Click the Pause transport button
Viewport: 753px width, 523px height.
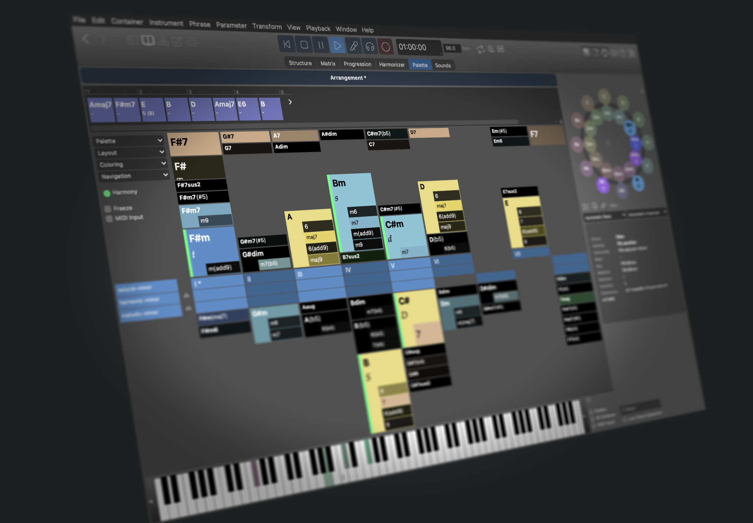pyautogui.click(x=321, y=45)
